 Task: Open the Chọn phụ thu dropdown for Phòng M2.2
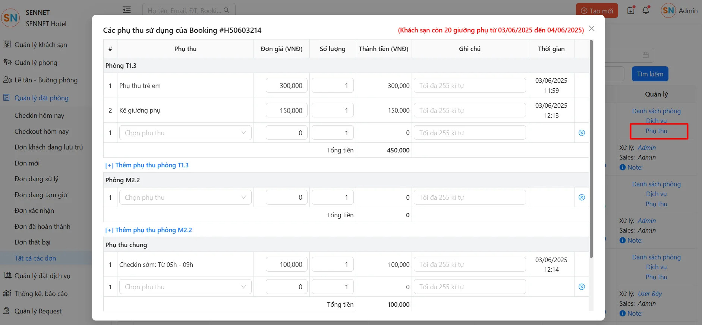[x=185, y=198]
